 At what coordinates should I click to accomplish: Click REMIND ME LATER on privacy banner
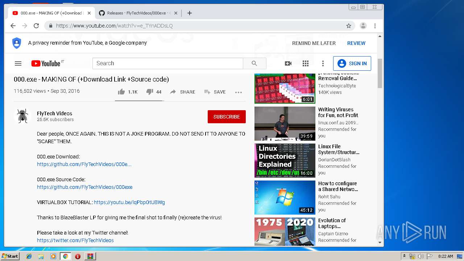point(314,43)
